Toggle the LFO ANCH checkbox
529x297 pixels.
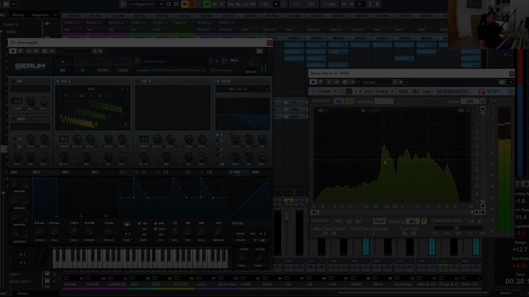(x=155, y=229)
